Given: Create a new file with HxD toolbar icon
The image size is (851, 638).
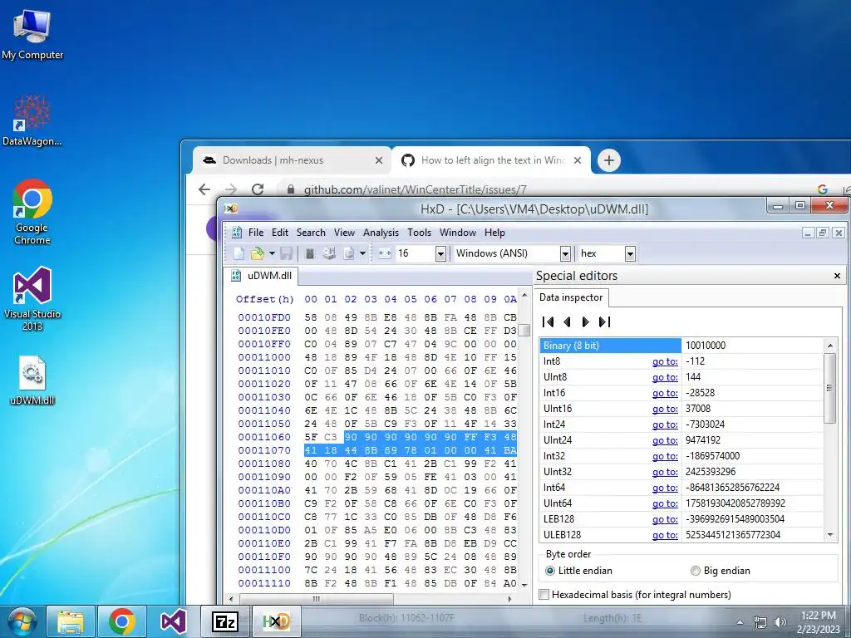Looking at the screenshot, I should 239,253.
